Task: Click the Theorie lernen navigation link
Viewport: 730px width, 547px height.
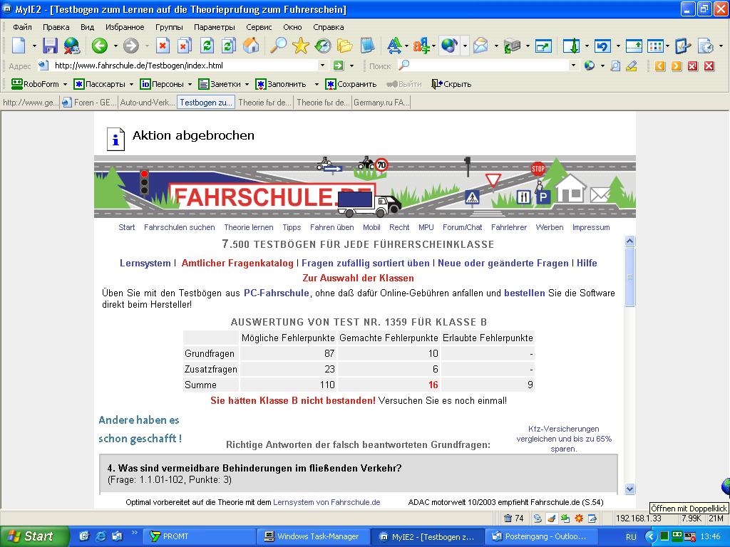Action: pyautogui.click(x=248, y=227)
